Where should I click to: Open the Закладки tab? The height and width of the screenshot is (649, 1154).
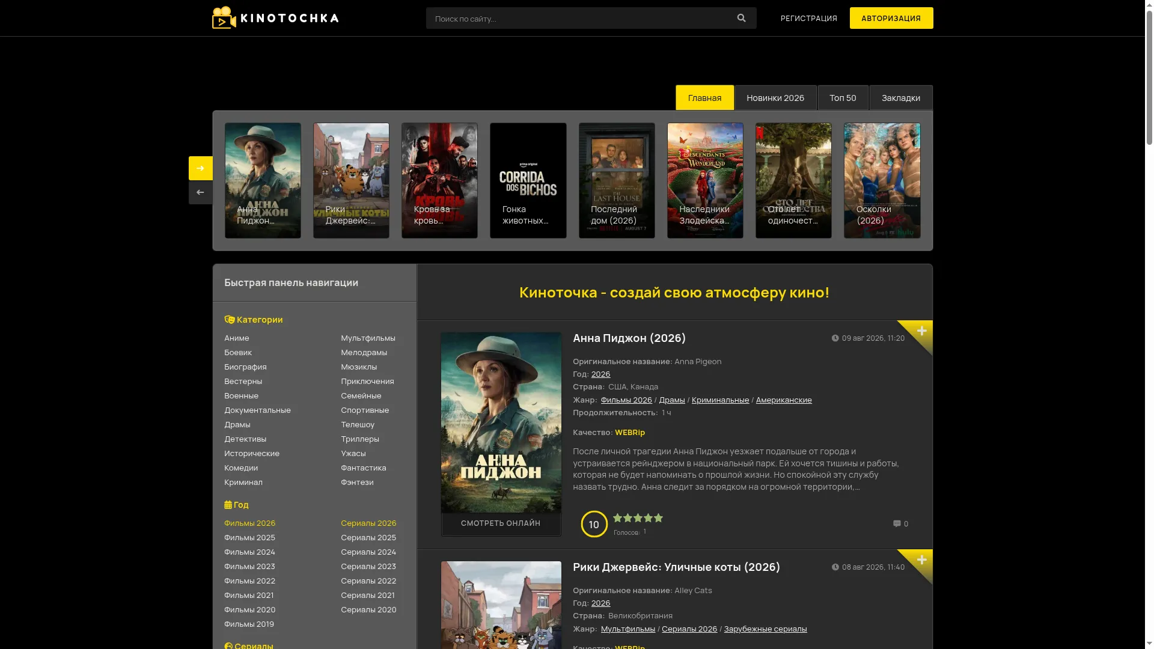point(901,97)
